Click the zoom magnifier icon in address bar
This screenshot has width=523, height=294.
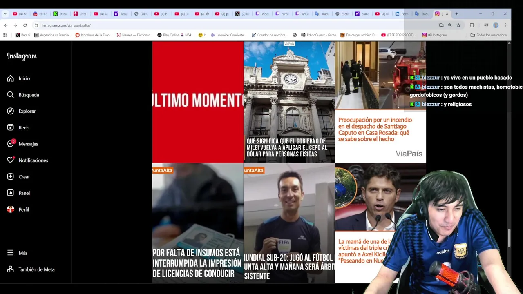[x=450, y=25]
